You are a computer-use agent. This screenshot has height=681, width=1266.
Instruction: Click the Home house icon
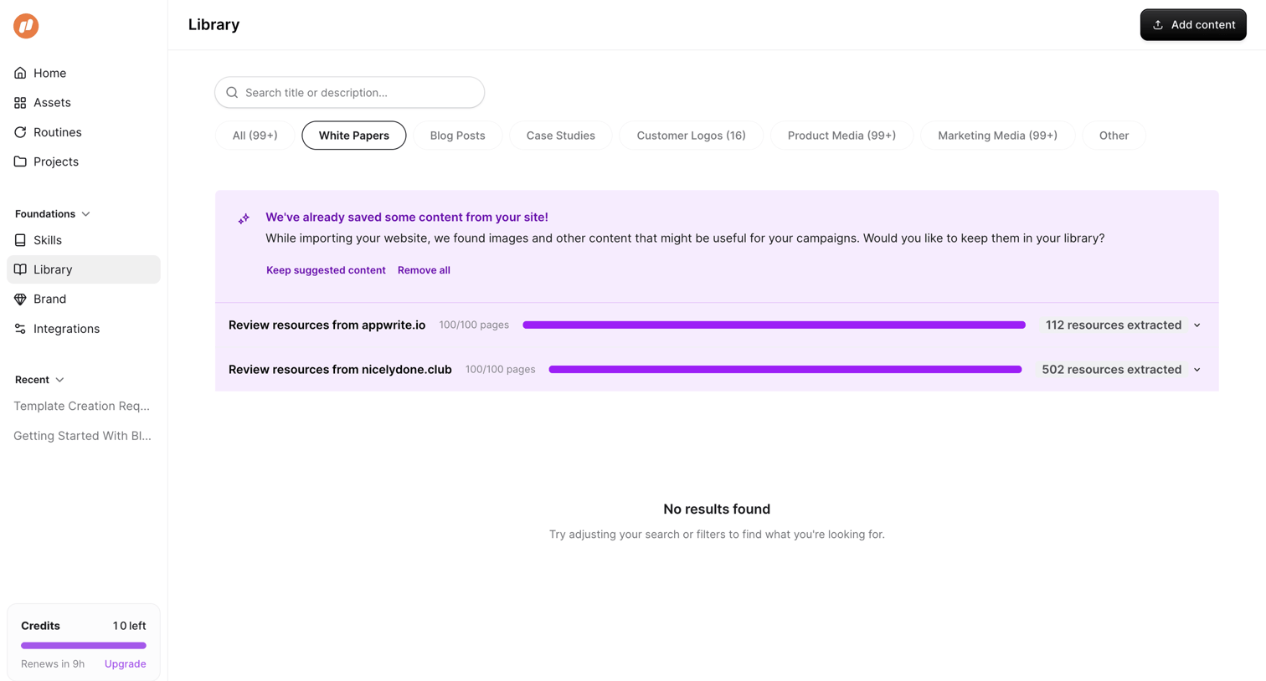coord(20,73)
